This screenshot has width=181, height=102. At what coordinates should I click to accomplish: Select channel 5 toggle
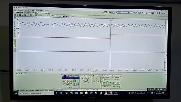[70, 76]
